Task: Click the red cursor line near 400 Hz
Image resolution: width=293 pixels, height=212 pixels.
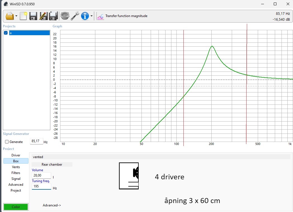Action: [247, 84]
